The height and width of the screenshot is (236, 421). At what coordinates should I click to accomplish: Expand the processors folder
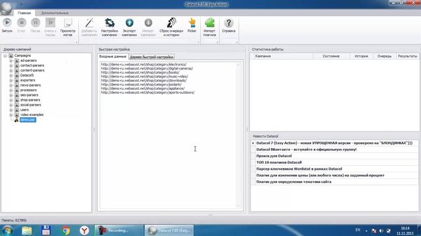(11, 90)
